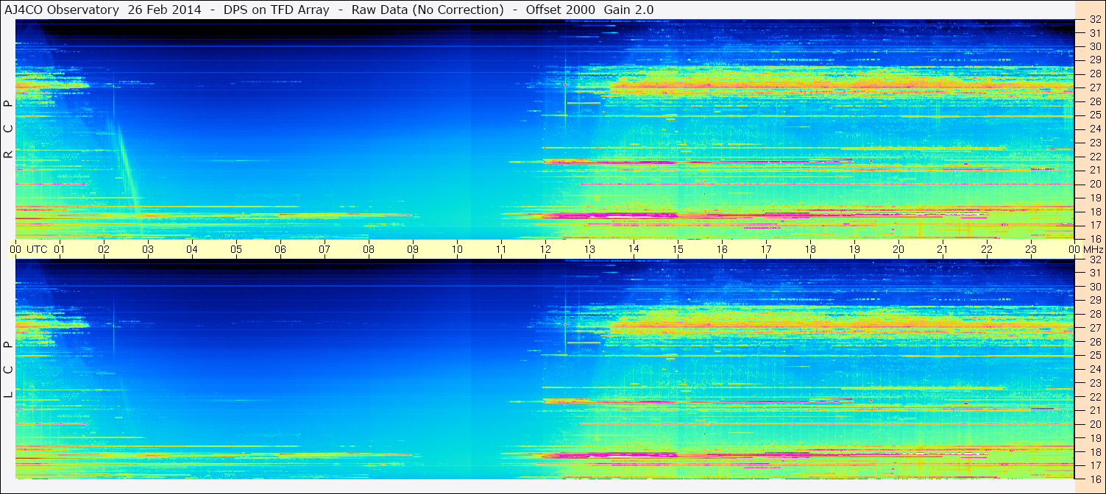Viewport: 1106px width, 494px height.
Task: Pick the 06 hour tick on UTC axis
Action: (280, 249)
